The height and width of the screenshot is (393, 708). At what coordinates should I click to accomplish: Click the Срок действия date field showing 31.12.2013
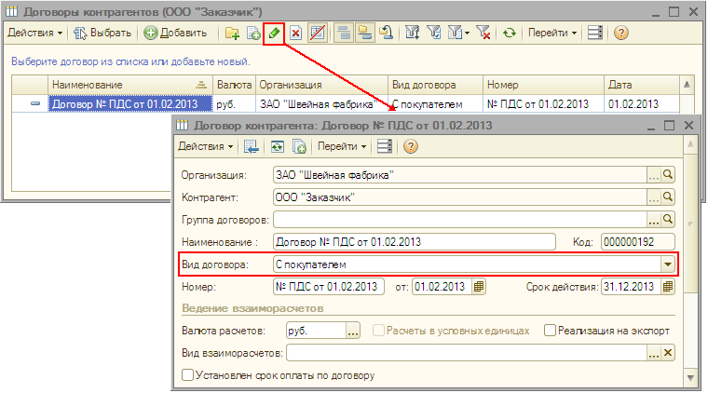(631, 287)
